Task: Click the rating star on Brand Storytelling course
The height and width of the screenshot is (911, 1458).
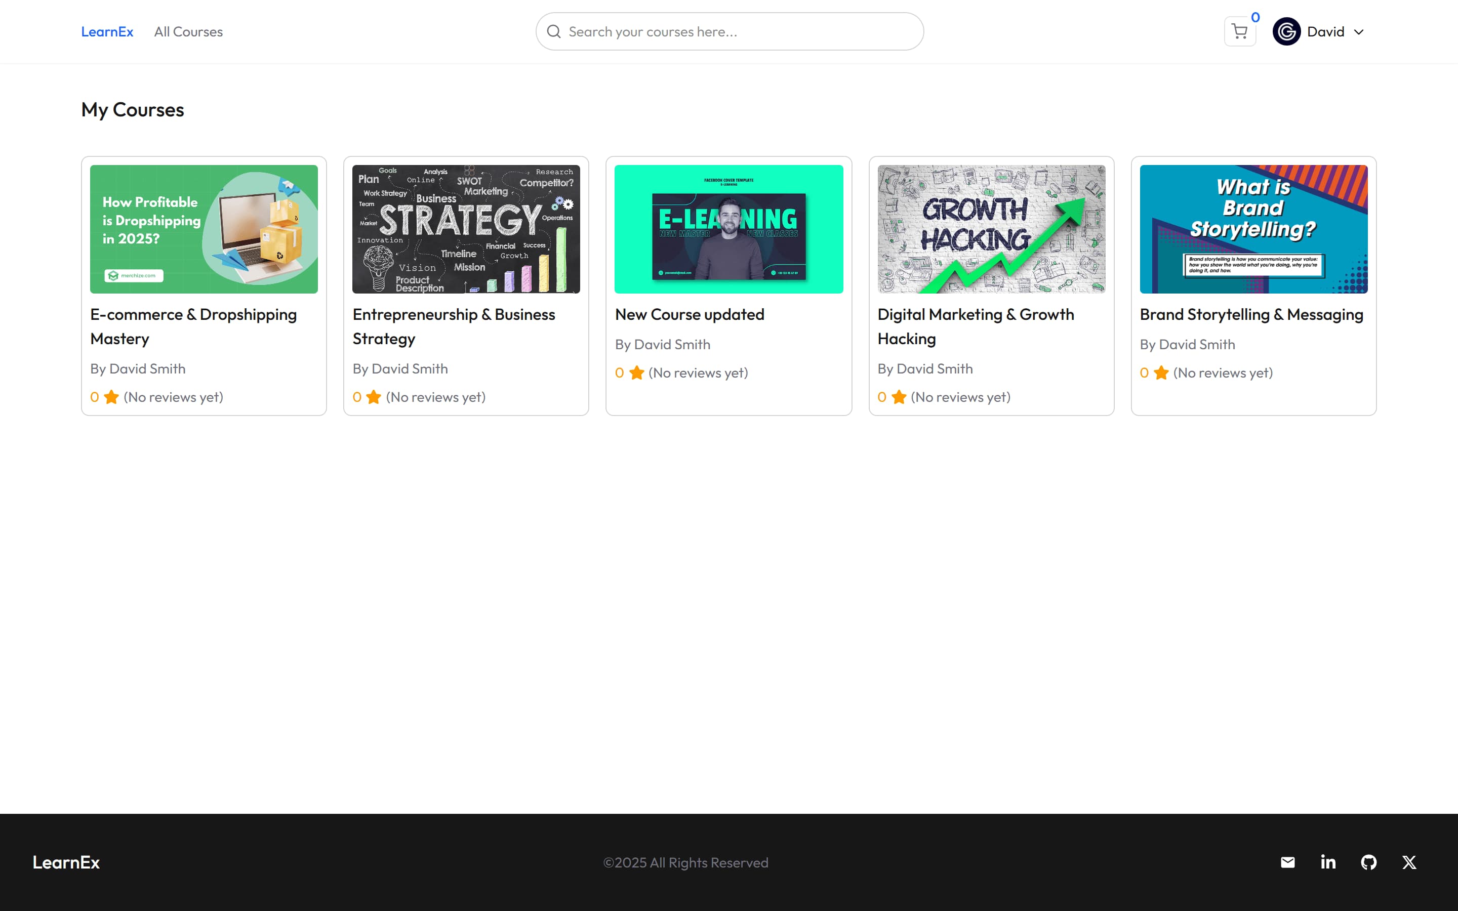Action: point(1161,373)
